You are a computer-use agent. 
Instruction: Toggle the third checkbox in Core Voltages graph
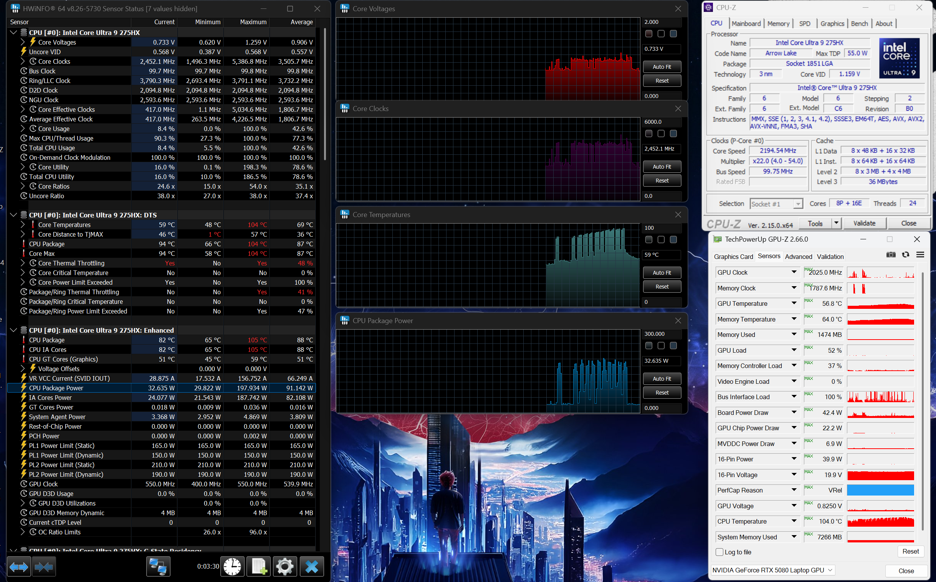673,34
